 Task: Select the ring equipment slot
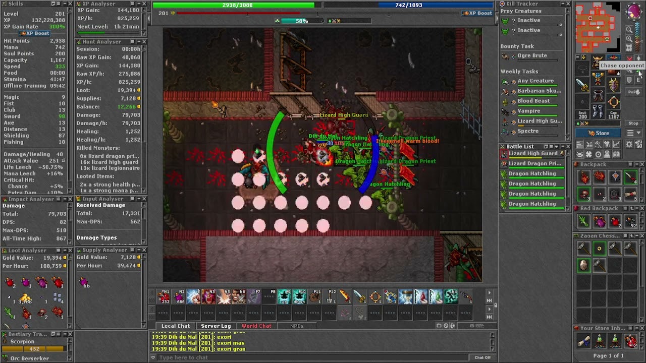[614, 102]
